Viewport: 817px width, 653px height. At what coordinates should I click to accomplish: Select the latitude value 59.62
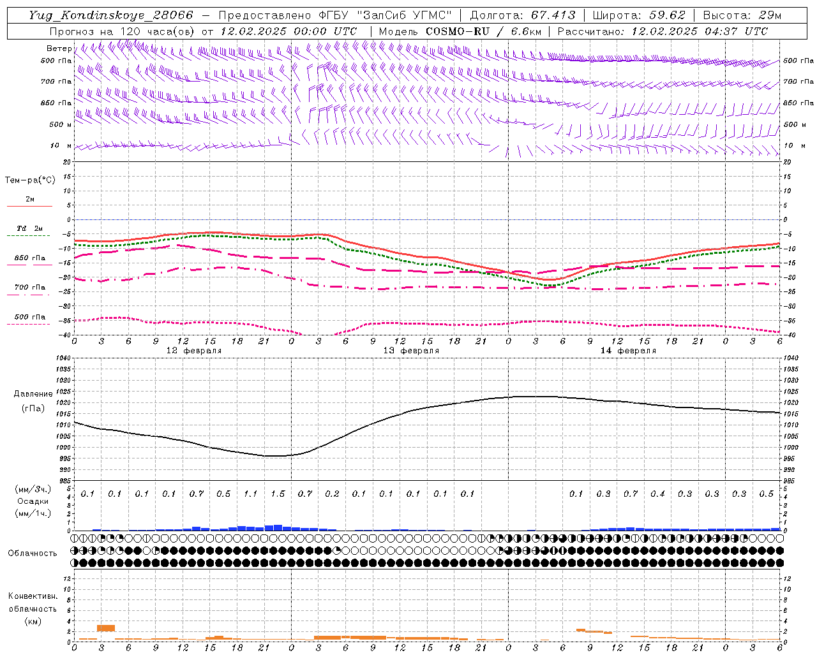click(x=668, y=15)
